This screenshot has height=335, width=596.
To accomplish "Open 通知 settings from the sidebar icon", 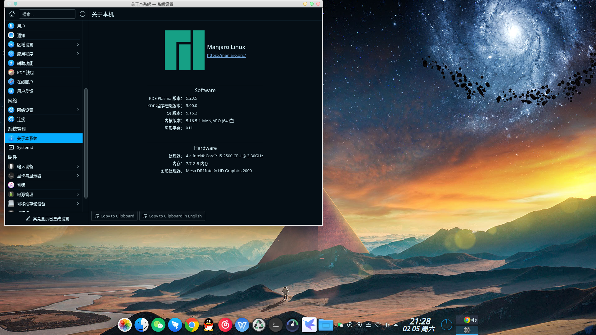I will (x=11, y=35).
